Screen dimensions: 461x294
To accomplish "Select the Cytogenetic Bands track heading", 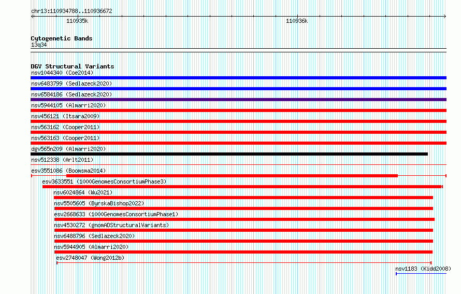I will [x=62, y=38].
